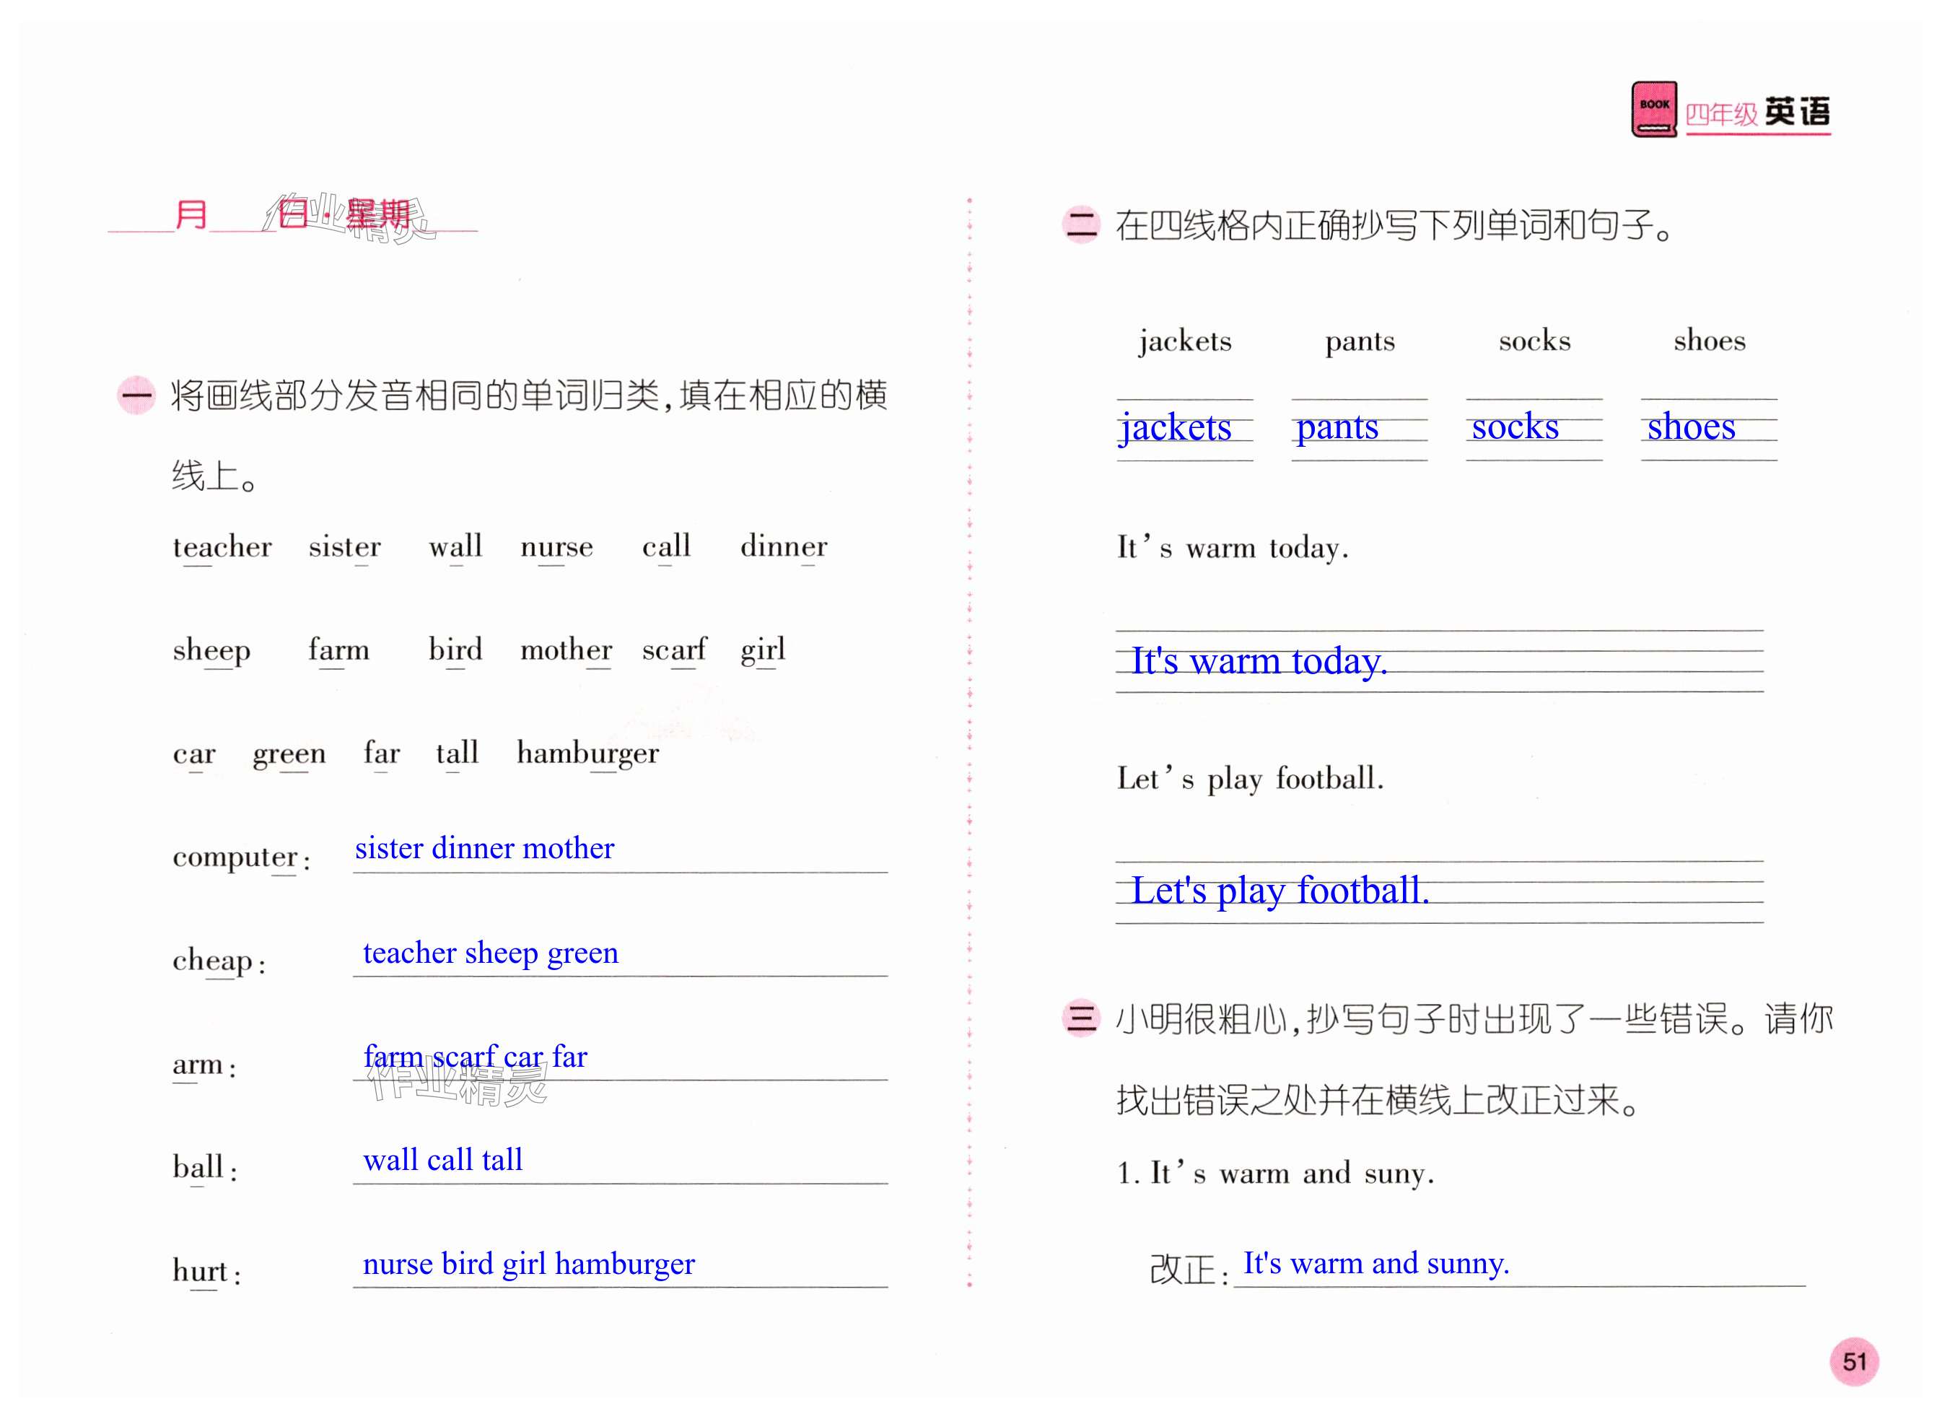Click the pink BOOK icon in header
The height and width of the screenshot is (1419, 1942).
1653,109
